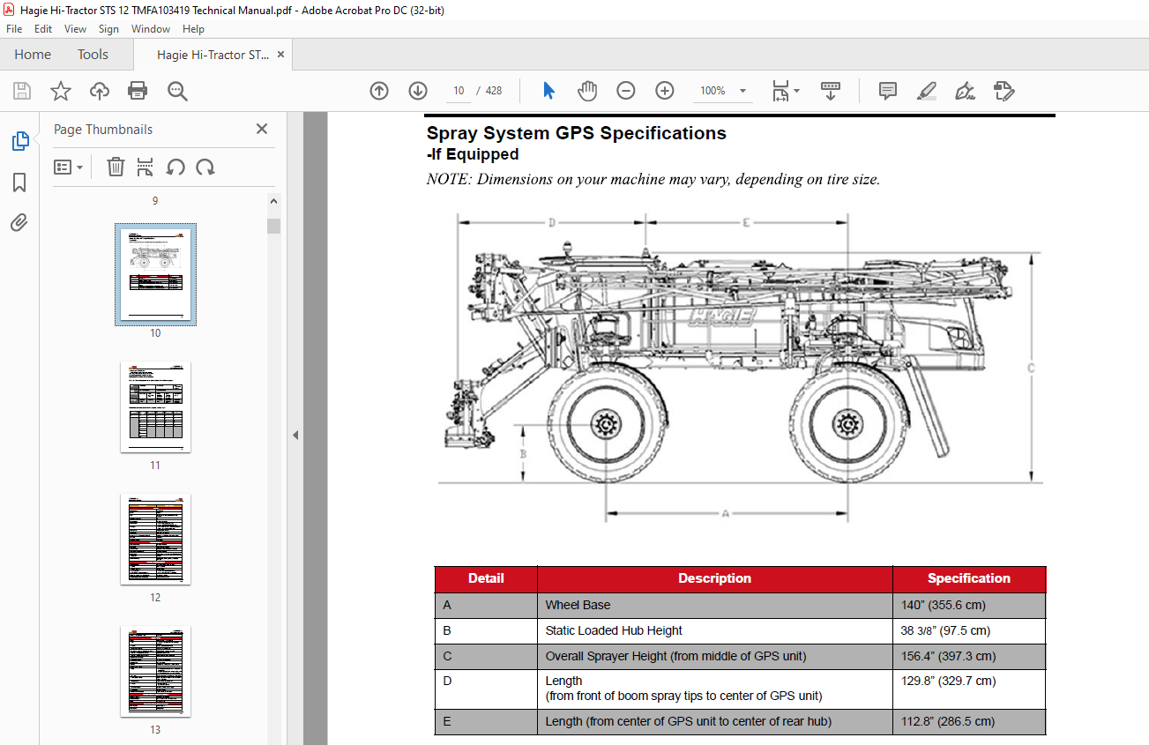Screen dimensions: 1149x745
Task: Insert page break tool in thumbnails
Action: 145,167
